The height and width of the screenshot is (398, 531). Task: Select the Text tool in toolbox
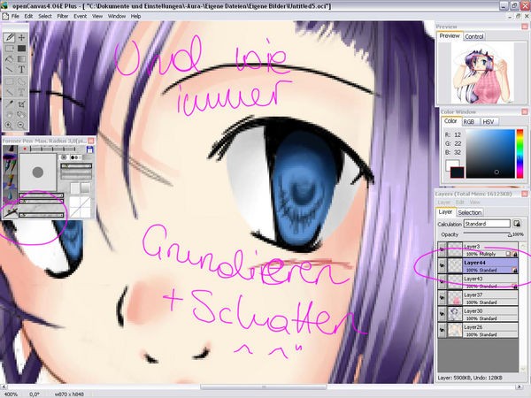[21, 69]
